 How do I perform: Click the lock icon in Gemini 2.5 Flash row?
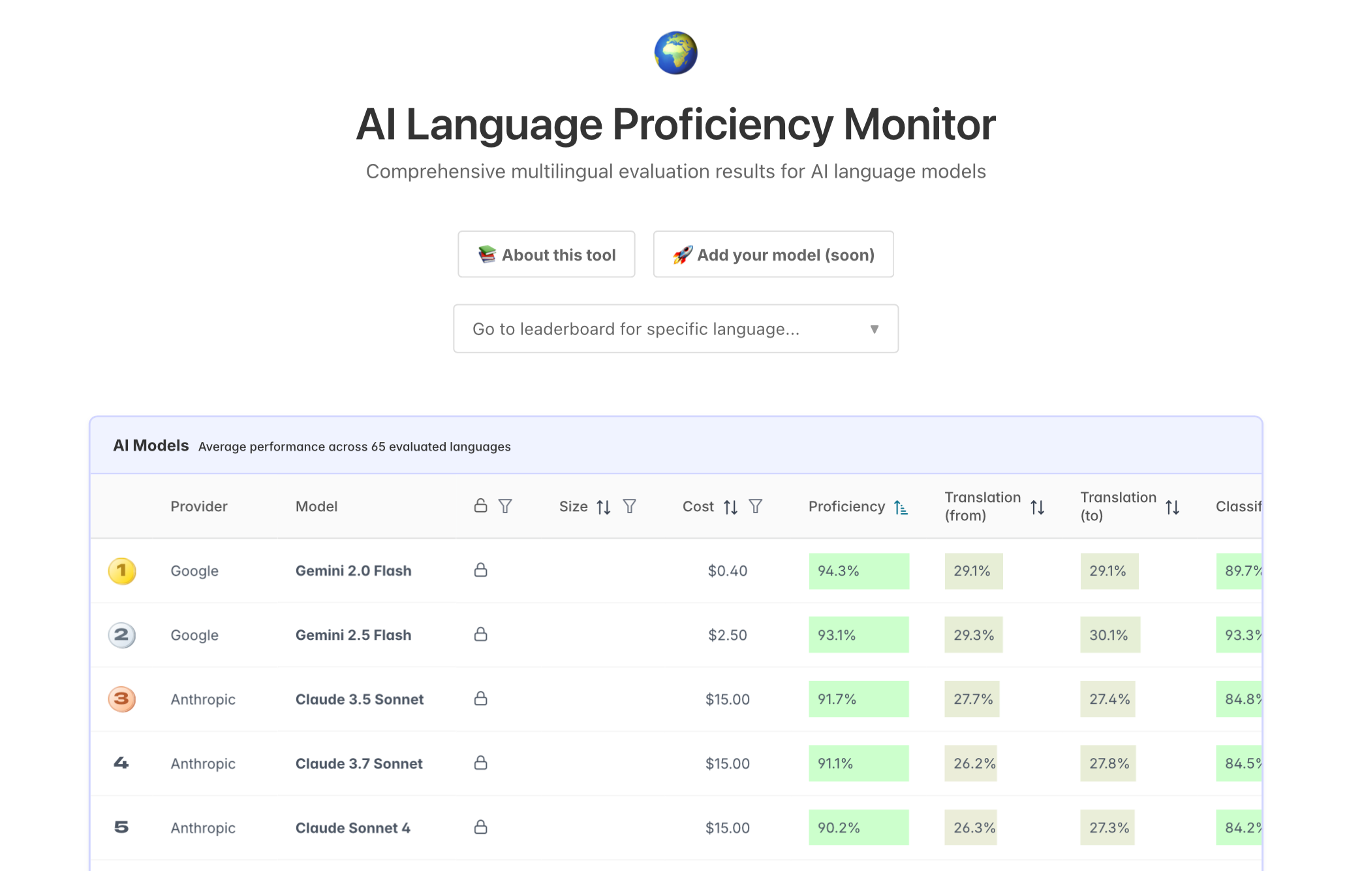tap(480, 634)
